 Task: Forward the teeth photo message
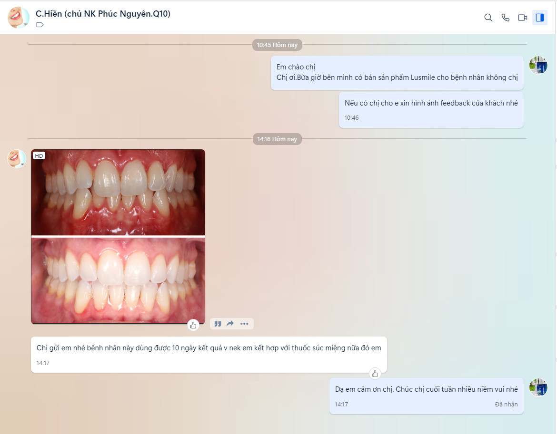(230, 324)
